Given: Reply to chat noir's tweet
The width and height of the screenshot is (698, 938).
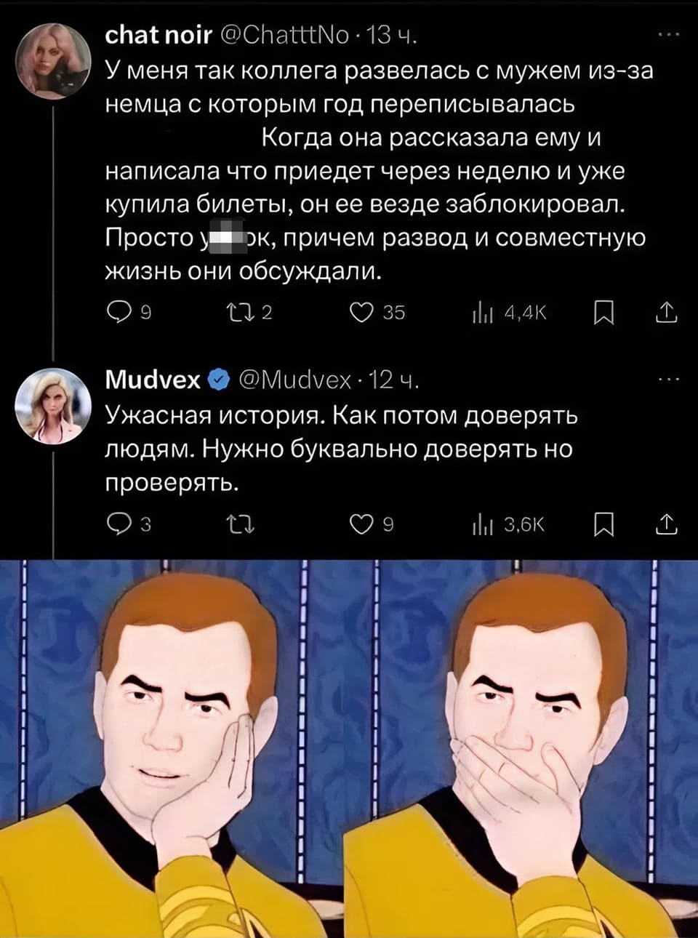Looking at the screenshot, I should point(119,313).
